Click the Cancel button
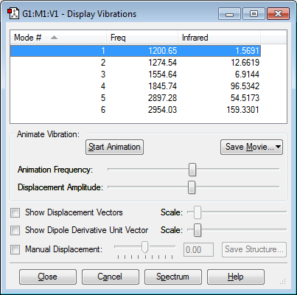 tap(111, 277)
